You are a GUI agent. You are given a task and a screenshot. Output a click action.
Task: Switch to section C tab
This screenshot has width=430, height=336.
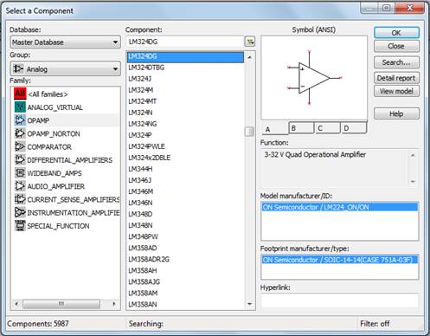pos(327,127)
